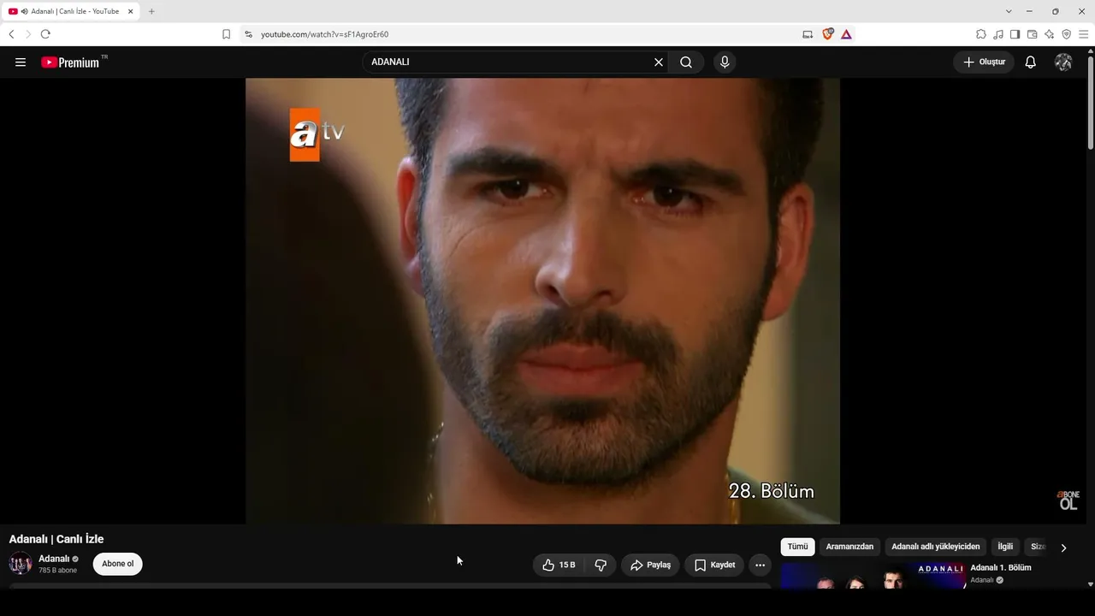Open Brave Shields lion icon

point(827,34)
